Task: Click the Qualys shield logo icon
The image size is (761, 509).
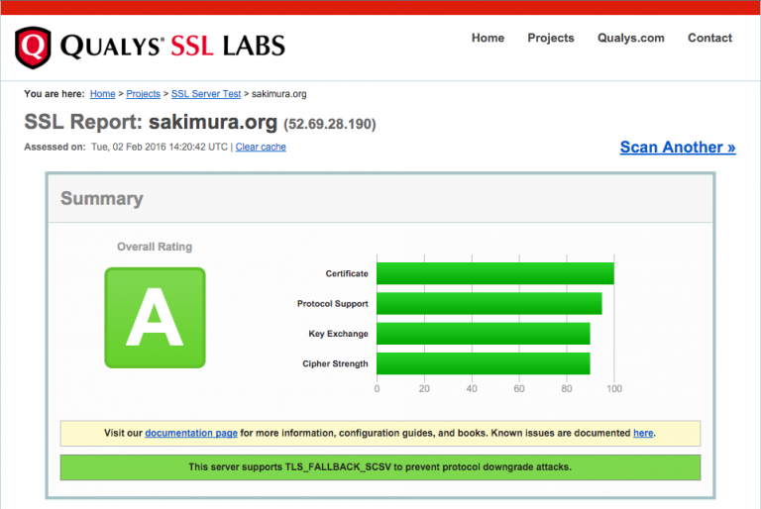Action: coord(33,48)
